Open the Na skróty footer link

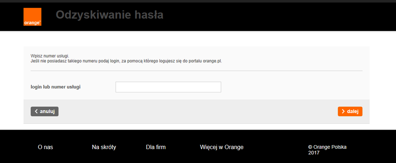[x=104, y=148]
